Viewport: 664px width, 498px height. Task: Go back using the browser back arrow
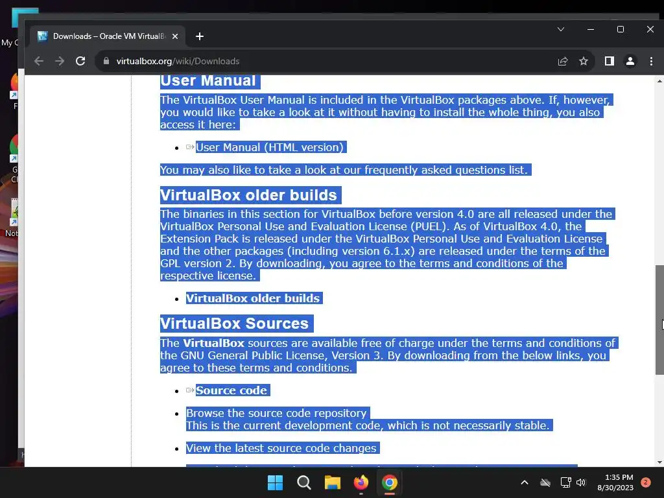coord(39,61)
